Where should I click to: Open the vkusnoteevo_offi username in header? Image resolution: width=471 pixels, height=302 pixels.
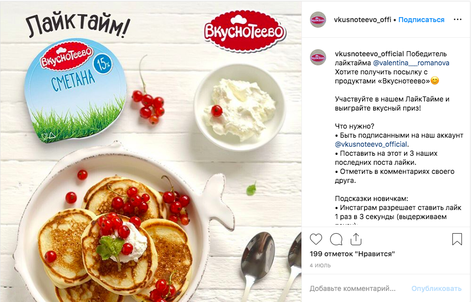362,20
